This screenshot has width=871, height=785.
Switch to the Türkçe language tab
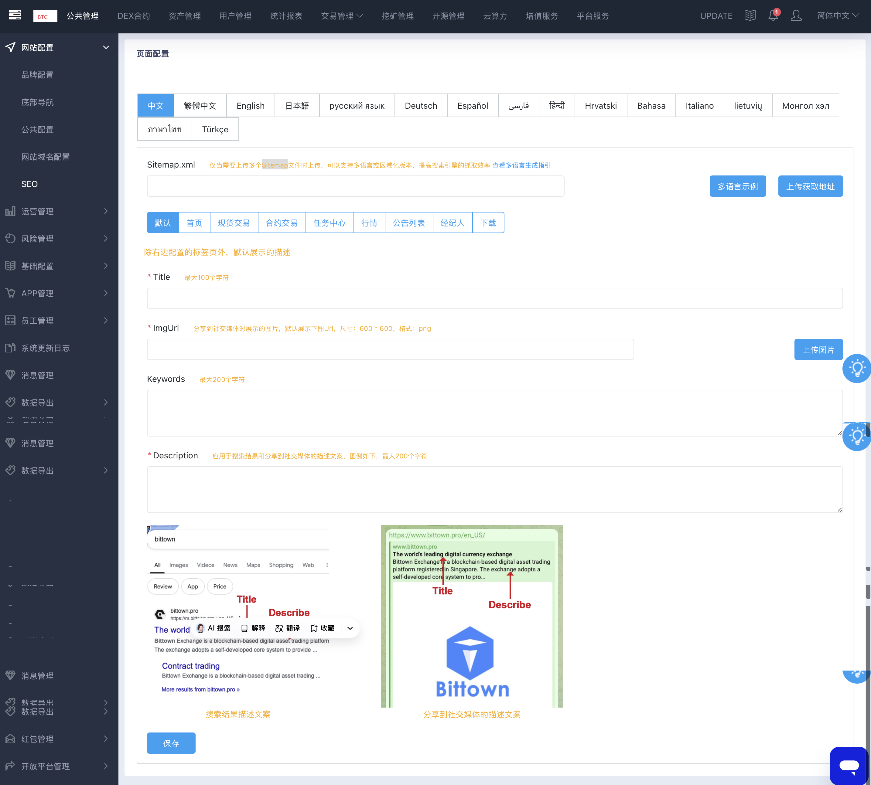215,129
